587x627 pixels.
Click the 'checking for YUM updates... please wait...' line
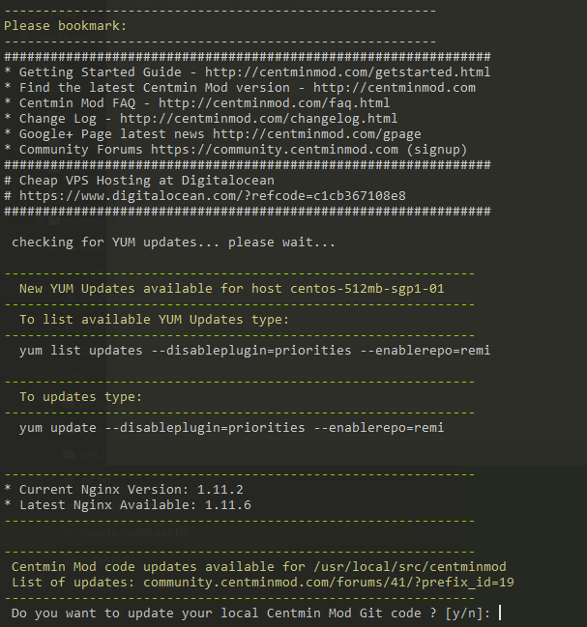click(173, 242)
